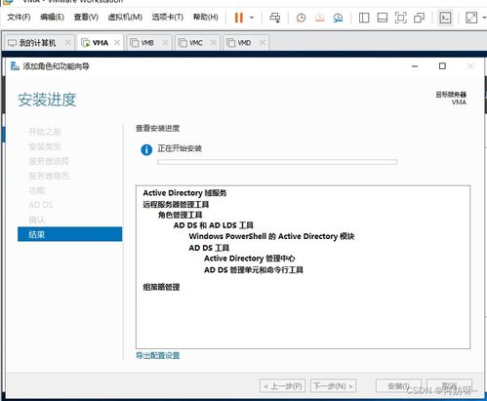Click the 上一步(P) button

click(x=283, y=386)
